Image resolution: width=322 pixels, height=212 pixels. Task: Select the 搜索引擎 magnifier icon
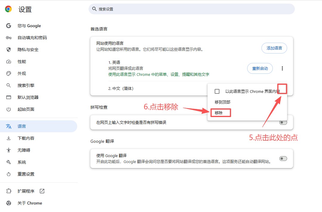pyautogui.click(x=8, y=85)
